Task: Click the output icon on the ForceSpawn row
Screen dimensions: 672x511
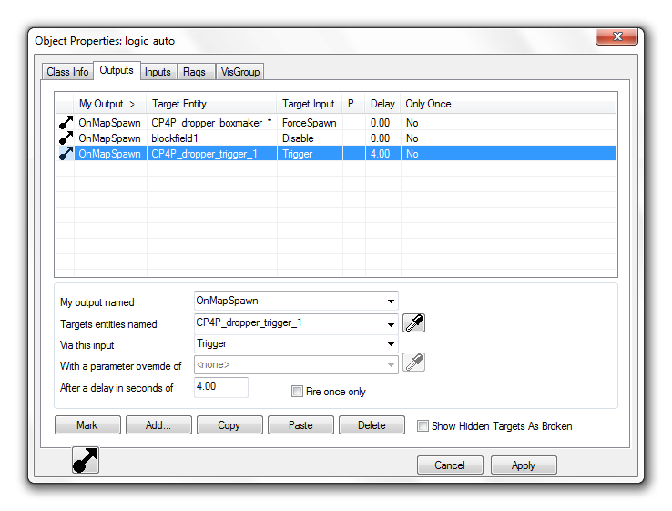Action: pyautogui.click(x=66, y=123)
